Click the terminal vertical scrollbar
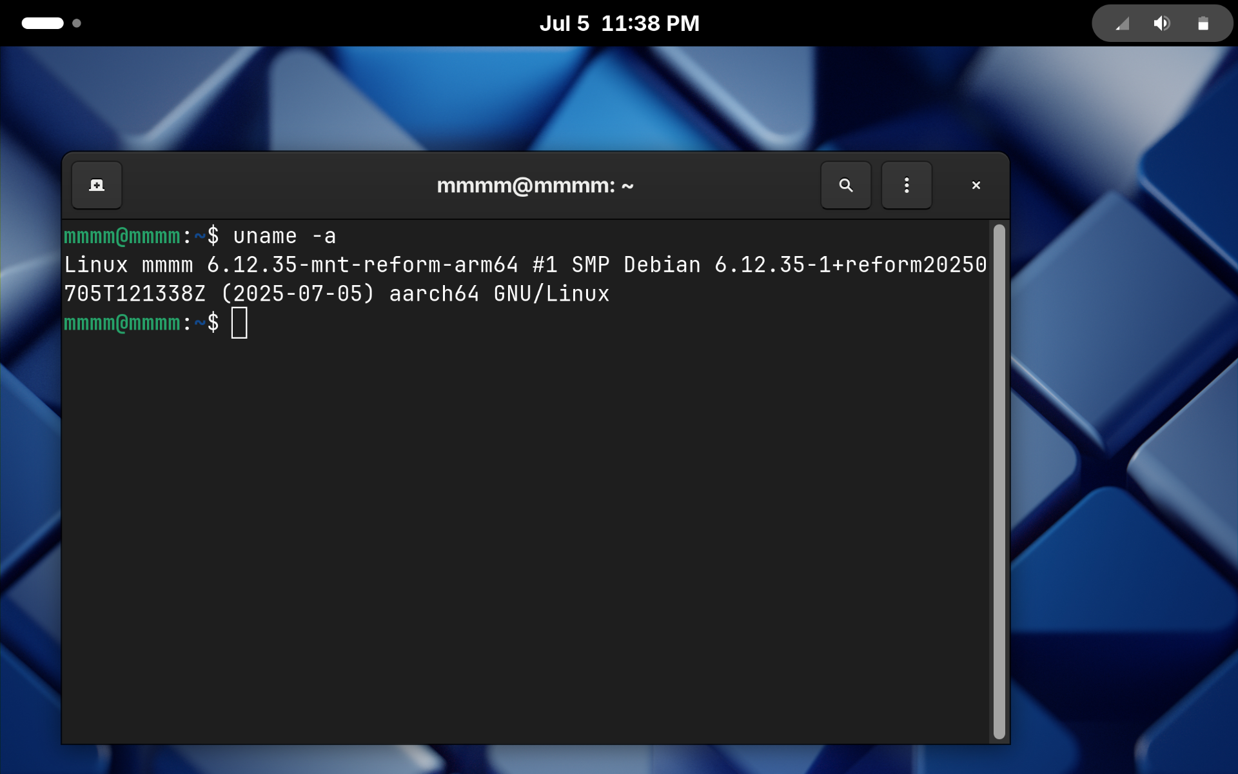The image size is (1238, 774). click(x=999, y=481)
